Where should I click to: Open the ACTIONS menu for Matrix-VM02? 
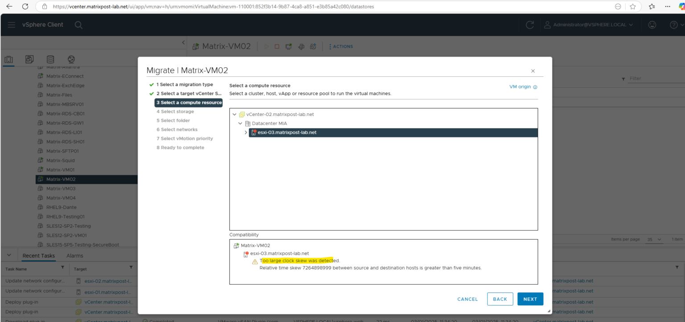click(341, 46)
